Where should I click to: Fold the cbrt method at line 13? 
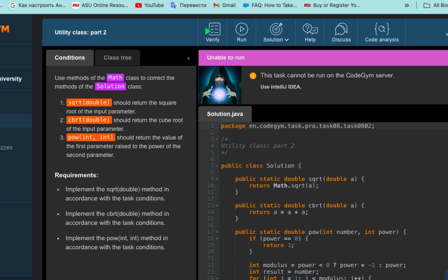coord(217,206)
